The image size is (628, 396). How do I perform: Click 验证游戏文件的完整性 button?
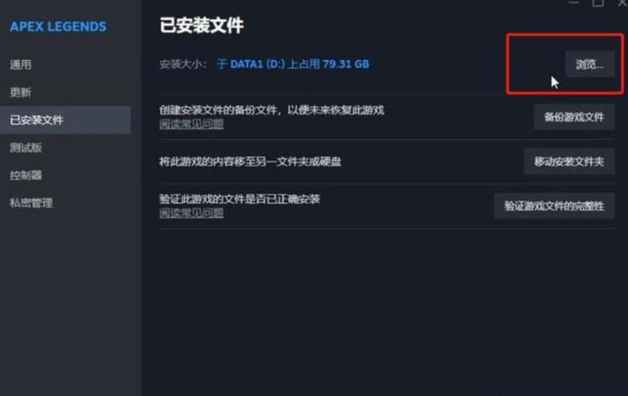554,206
